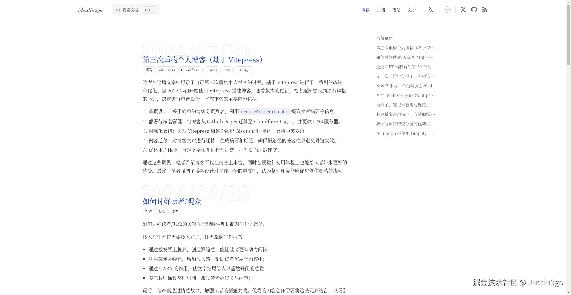Click the Ctrl K shortcut badge
This screenshot has height=295, width=571.
150,10
